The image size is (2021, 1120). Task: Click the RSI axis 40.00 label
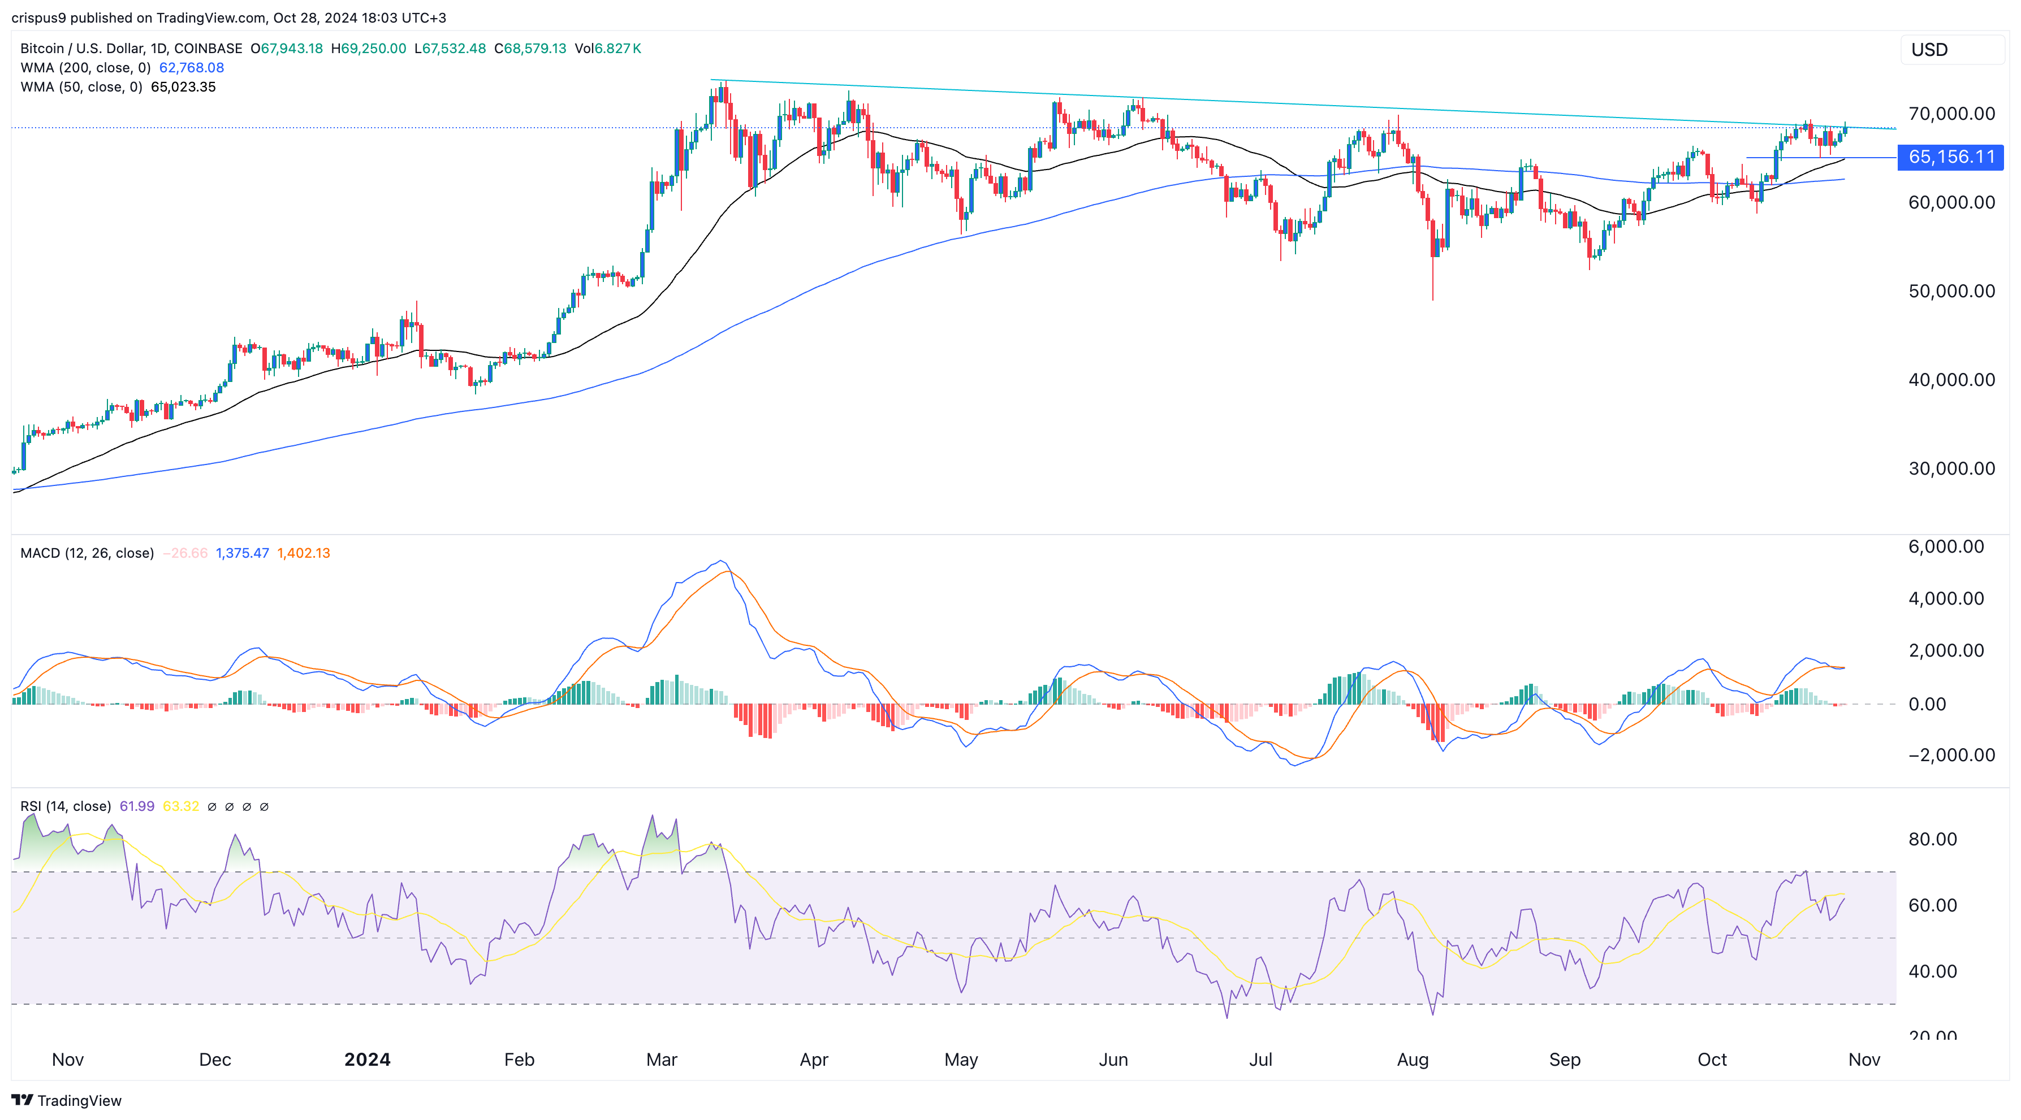tap(1933, 971)
